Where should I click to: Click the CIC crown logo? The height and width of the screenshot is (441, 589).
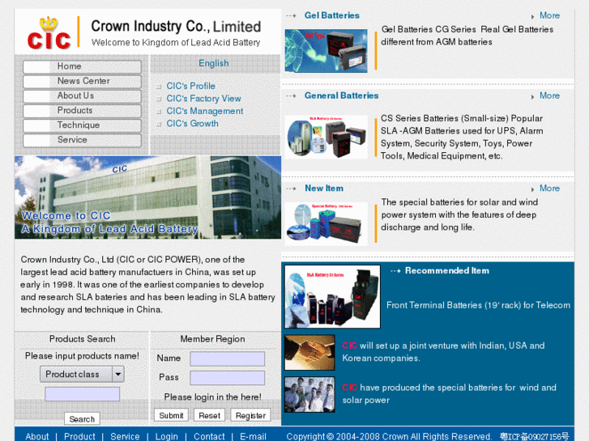coord(49,33)
